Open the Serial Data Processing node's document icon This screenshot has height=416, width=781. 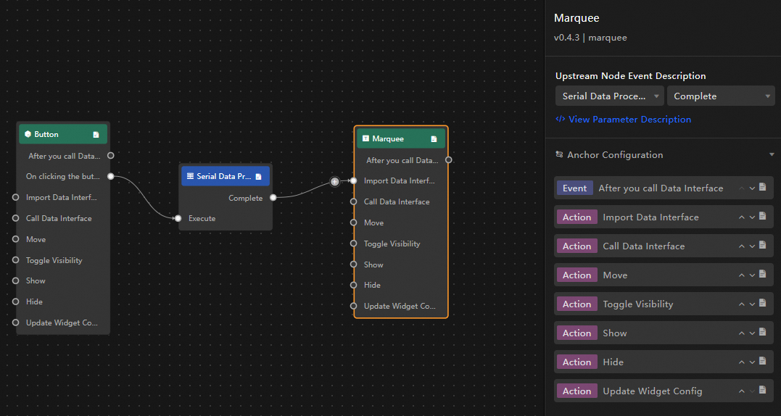258,176
